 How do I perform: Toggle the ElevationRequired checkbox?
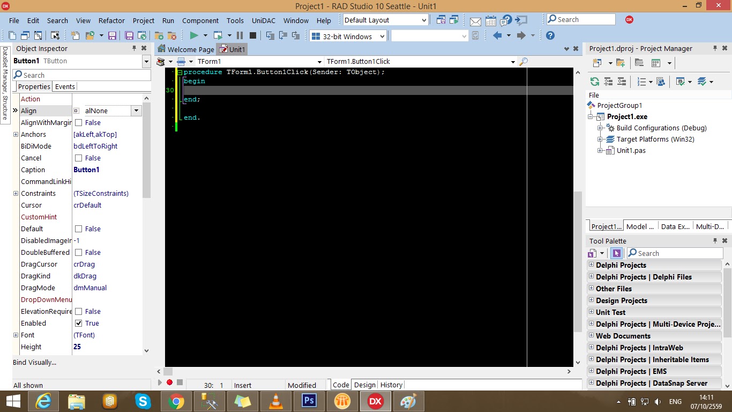[x=78, y=312]
